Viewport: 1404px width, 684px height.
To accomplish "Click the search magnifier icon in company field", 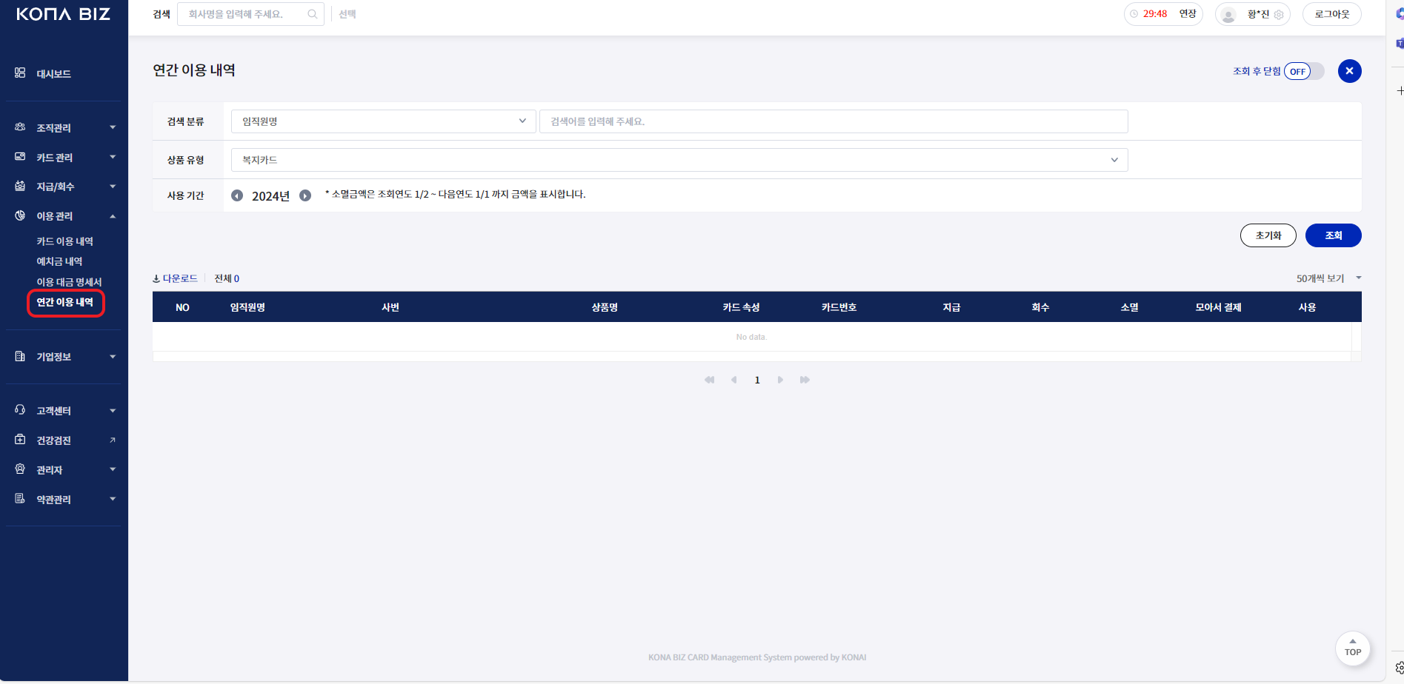I will click(x=313, y=14).
